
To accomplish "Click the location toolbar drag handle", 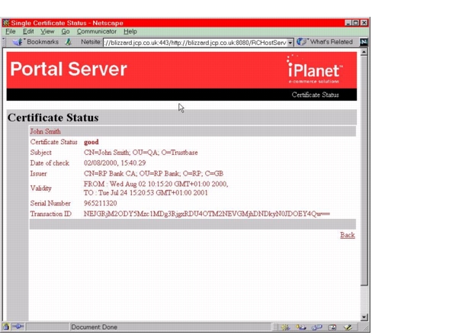I will [x=4, y=42].
